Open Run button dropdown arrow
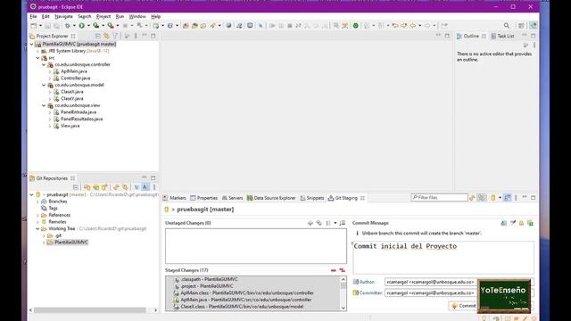Viewport: 571px width, 321px height. pyautogui.click(x=88, y=26)
